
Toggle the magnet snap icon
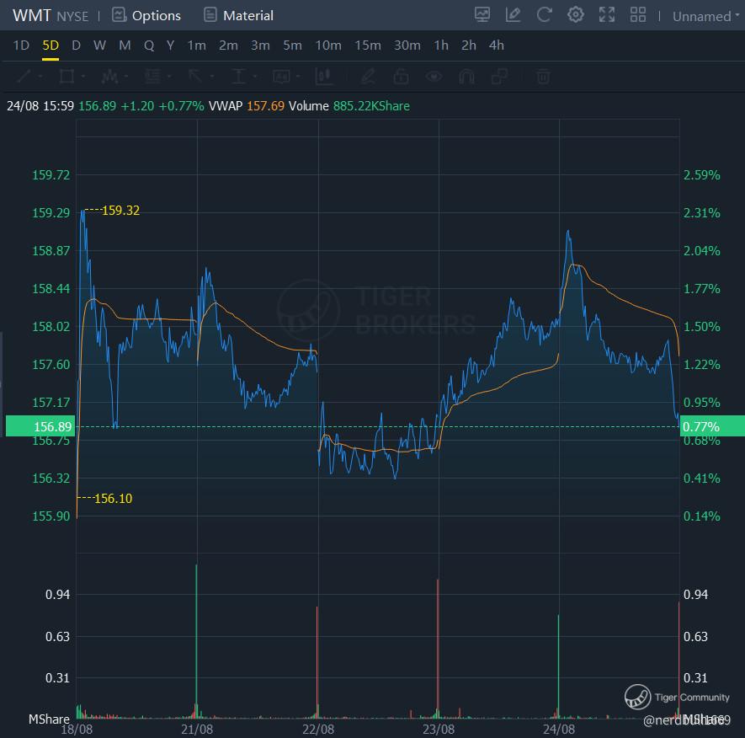[x=466, y=76]
